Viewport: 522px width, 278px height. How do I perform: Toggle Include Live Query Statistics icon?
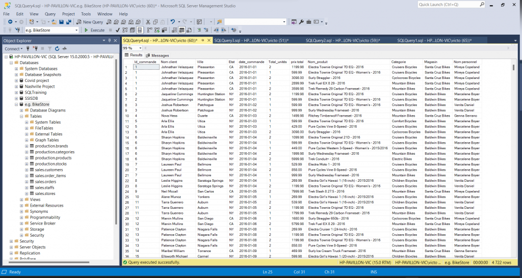pyautogui.click(x=157, y=30)
